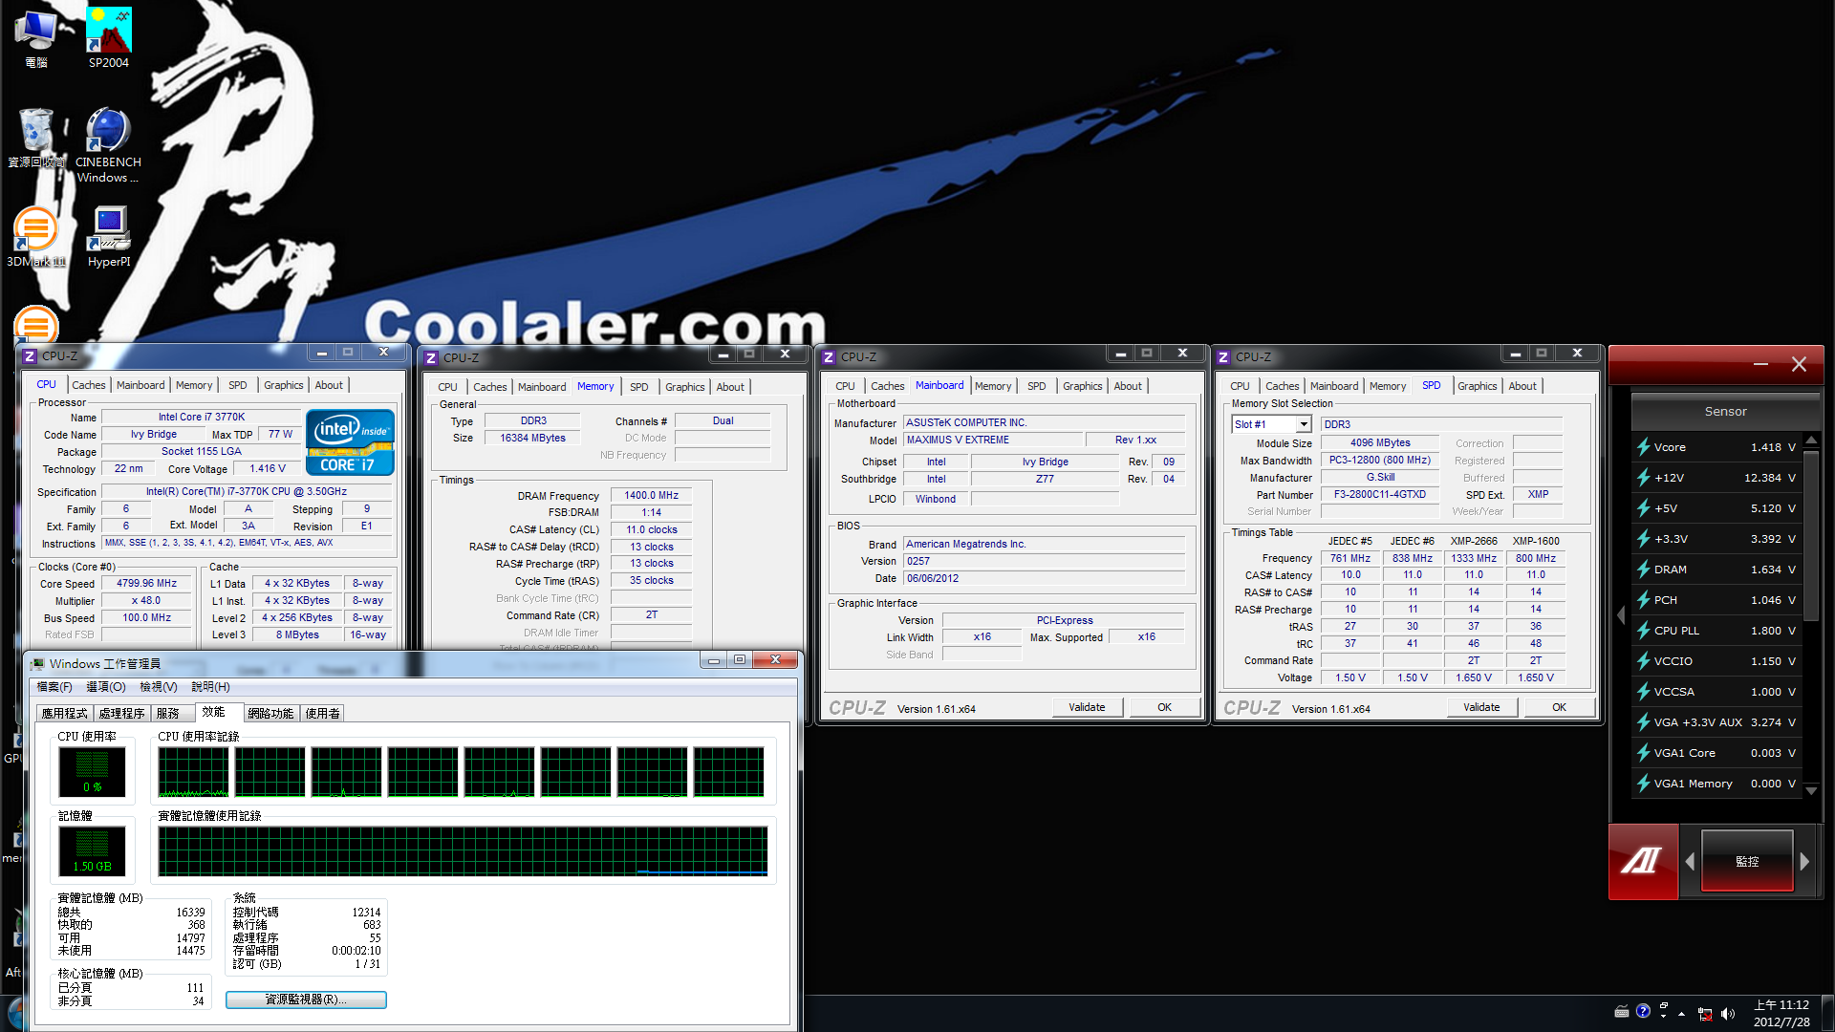This screenshot has width=1835, height=1032.
Task: Switch to Caches tab in first CPU-Z window
Action: [x=89, y=385]
